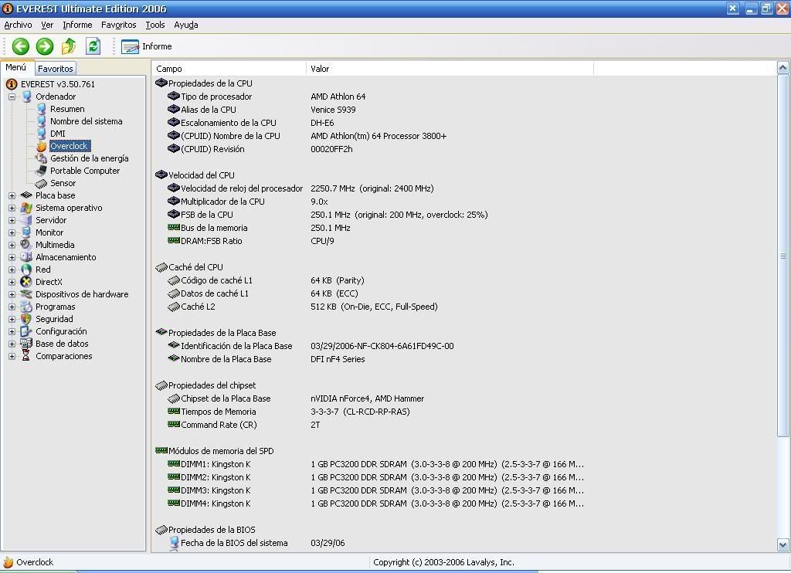Click the Sistema operativo Windows icon
This screenshot has height=573, width=791.
(26, 208)
